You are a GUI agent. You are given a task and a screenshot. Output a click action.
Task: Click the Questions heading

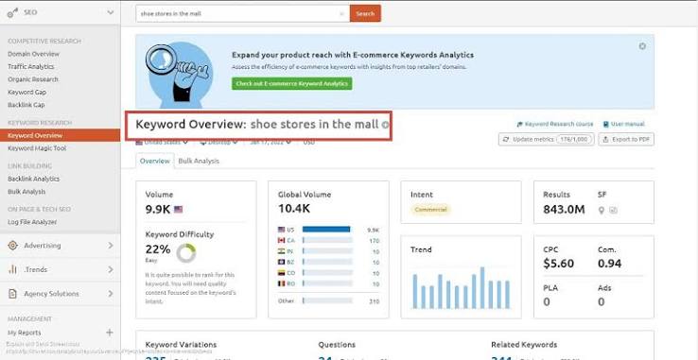pyautogui.click(x=337, y=345)
